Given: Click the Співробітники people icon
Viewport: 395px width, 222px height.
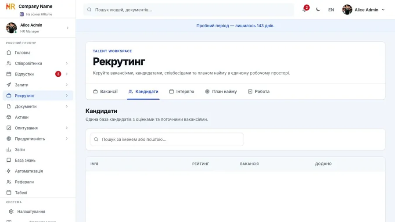Looking at the screenshot, I should [9, 64].
